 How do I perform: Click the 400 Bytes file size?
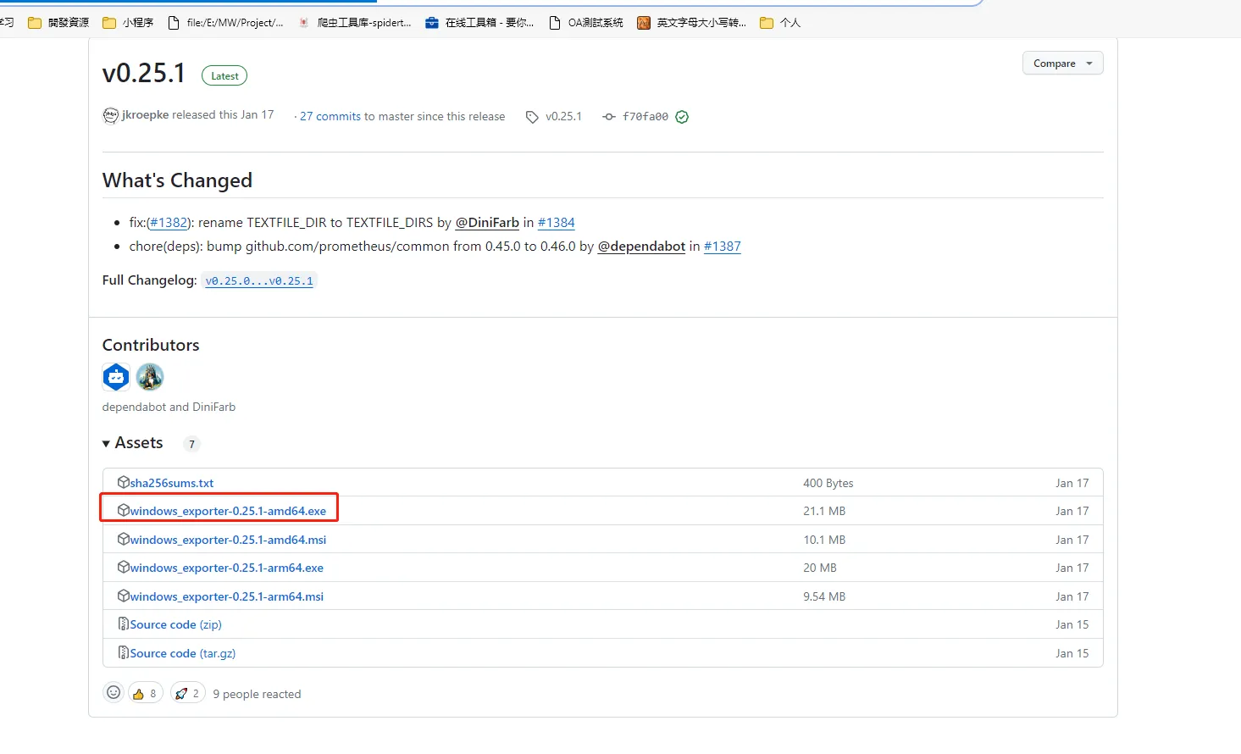pos(828,483)
